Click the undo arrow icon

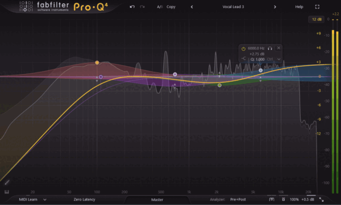132,7
